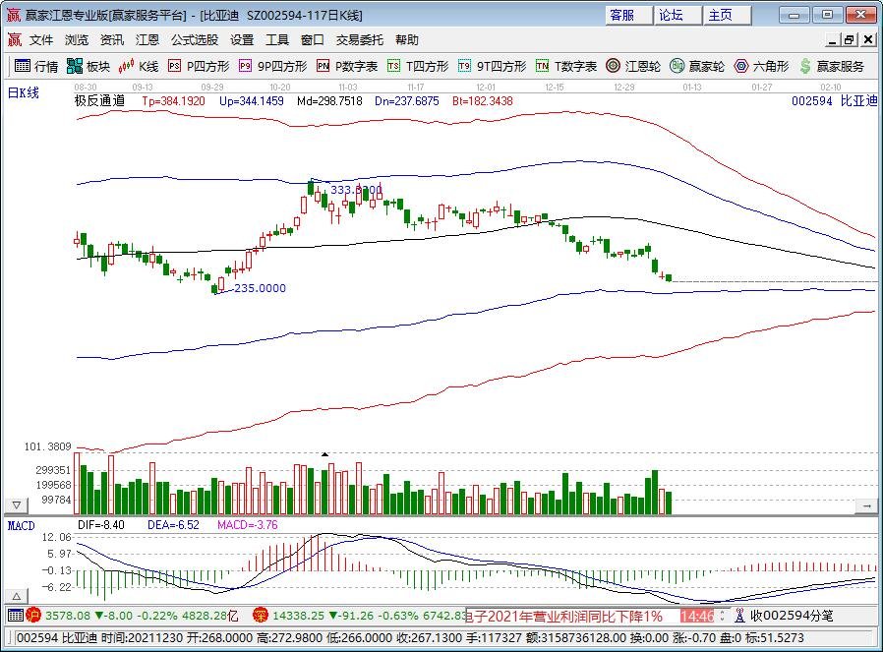Screen dimensions: 883x652
Task: Open the 帮助 menu
Action: point(406,40)
